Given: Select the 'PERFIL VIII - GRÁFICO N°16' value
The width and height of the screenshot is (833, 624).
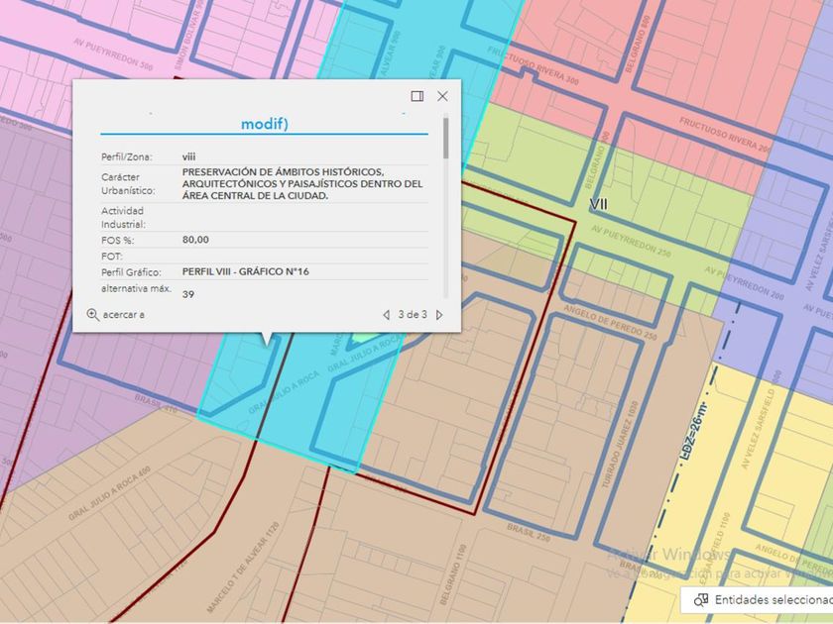Looking at the screenshot, I should [245, 271].
